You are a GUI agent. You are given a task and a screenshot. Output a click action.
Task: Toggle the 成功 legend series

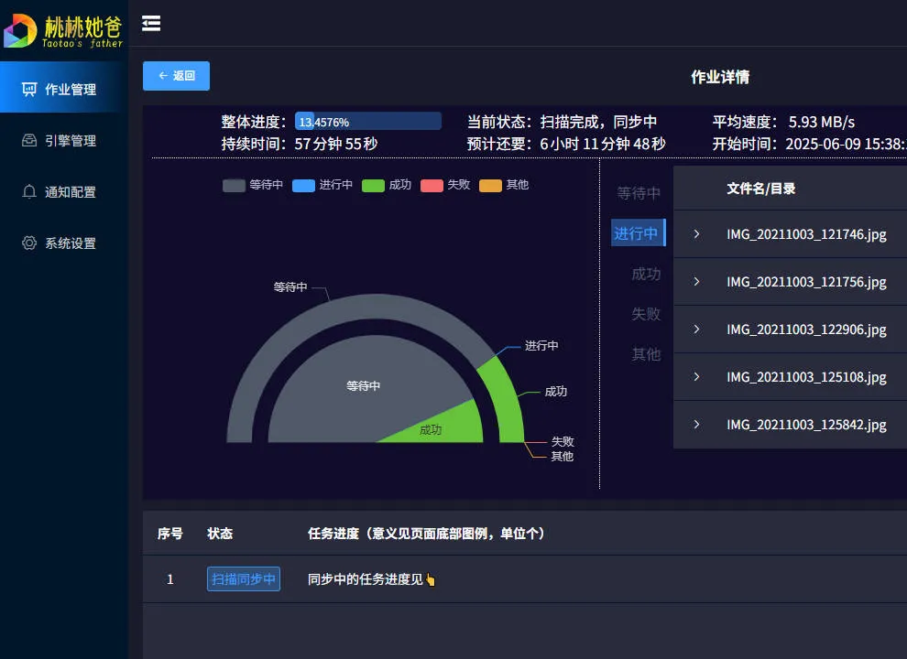386,185
